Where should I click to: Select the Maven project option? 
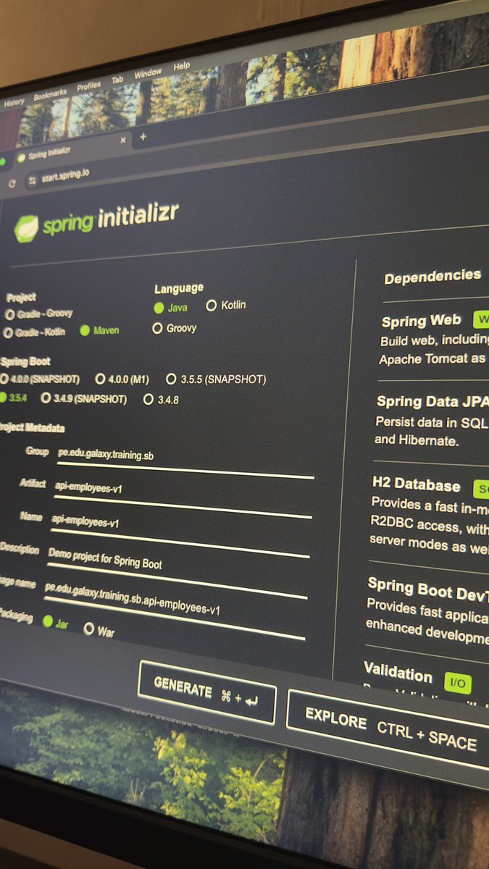99,330
